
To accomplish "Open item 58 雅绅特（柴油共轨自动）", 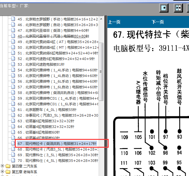I will 58,93.
